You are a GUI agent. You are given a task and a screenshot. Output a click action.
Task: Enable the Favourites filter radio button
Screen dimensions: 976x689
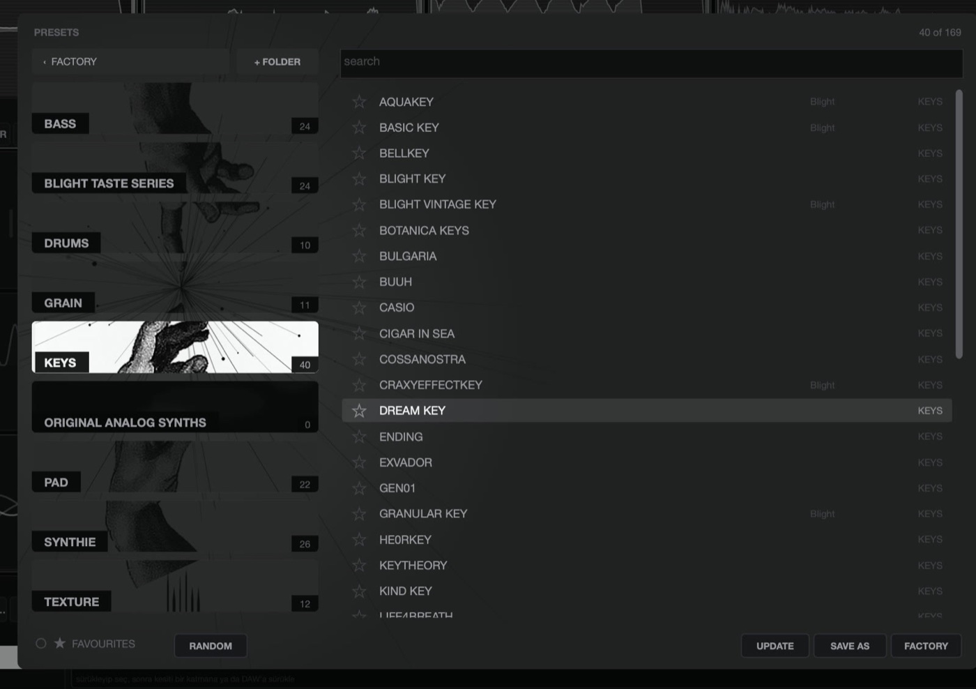click(x=41, y=644)
